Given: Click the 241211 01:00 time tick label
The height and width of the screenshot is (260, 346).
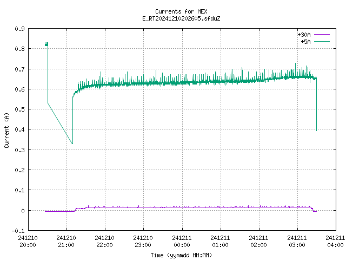Looking at the screenshot, I should tap(220, 242).
